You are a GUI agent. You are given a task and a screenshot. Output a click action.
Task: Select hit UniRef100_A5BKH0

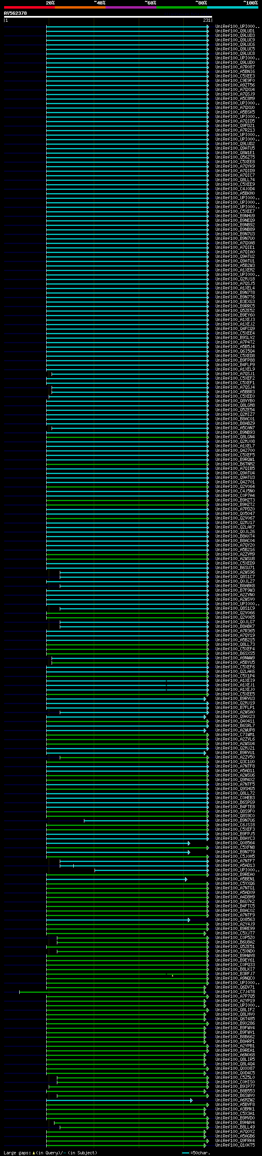click(x=235, y=194)
